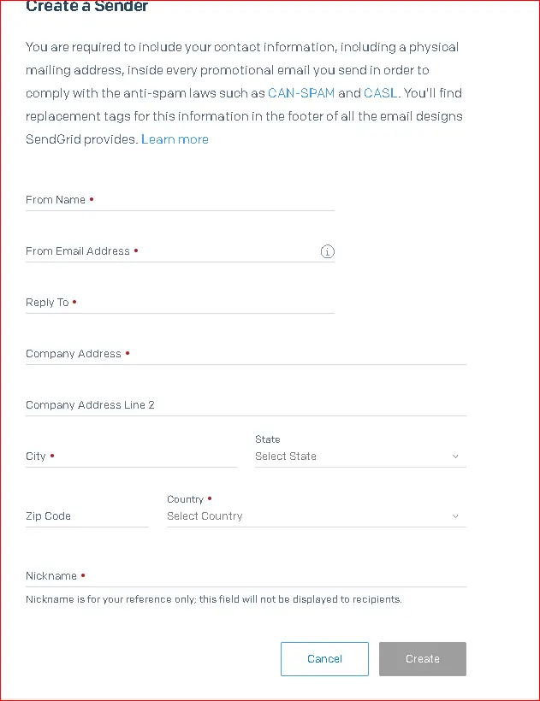Select the Reply To input field
This screenshot has width=540, height=701.
pyautogui.click(x=180, y=303)
